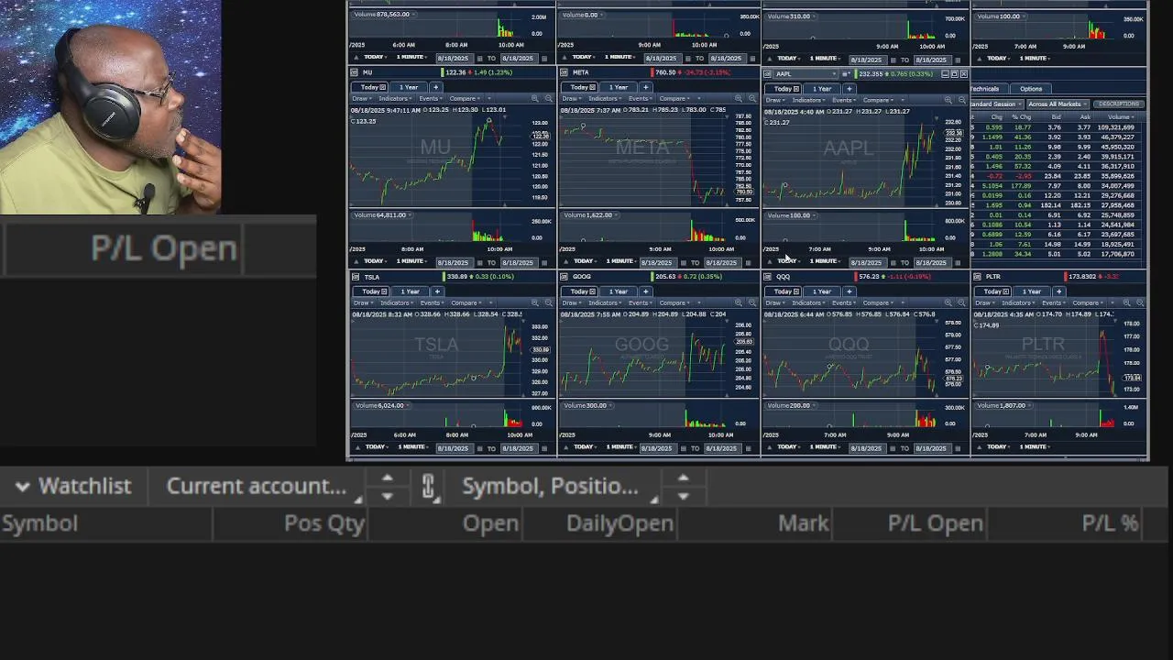The image size is (1173, 660).
Task: Open the AAPL symbol selector dropdown
Action: [x=805, y=74]
